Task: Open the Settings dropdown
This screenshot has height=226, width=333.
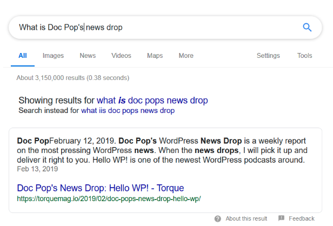Action: 268,56
